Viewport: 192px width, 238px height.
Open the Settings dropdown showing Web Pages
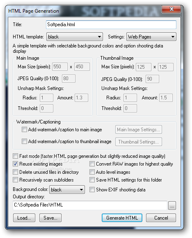(x=151, y=37)
